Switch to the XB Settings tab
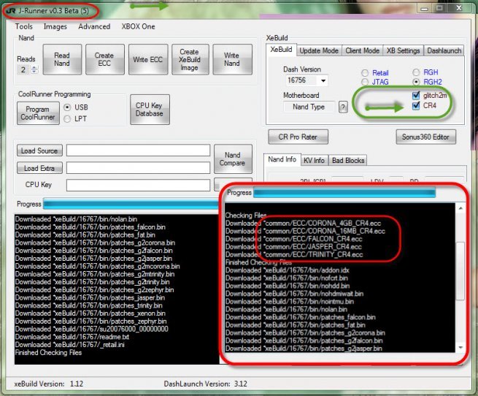This screenshot has height=396, width=478. click(x=403, y=50)
